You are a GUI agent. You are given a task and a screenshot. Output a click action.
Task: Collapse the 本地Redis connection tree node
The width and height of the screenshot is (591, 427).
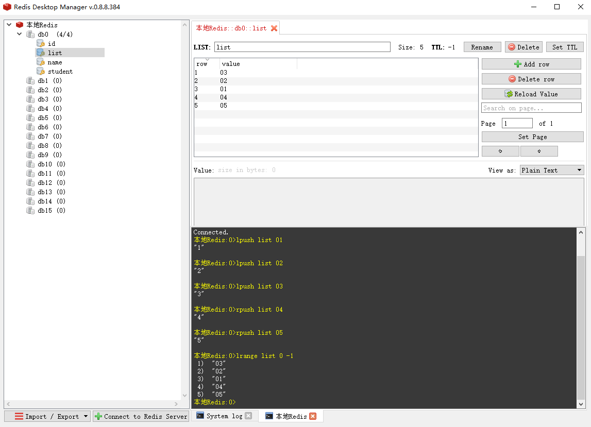coord(9,25)
